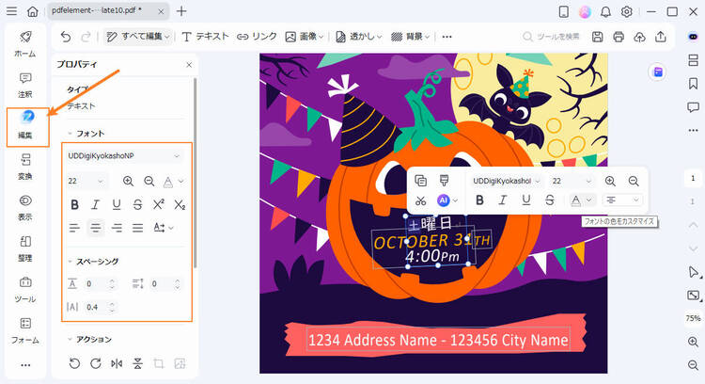
Task: Open the floating toolbar alignment dropdown
Action: pyautogui.click(x=622, y=200)
